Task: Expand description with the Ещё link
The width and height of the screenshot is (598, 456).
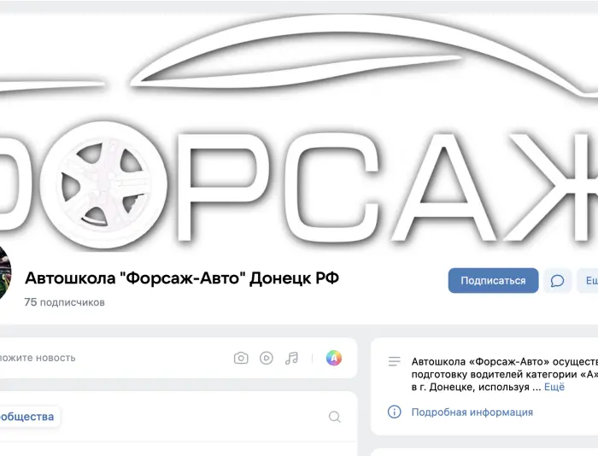Action: pyautogui.click(x=554, y=387)
